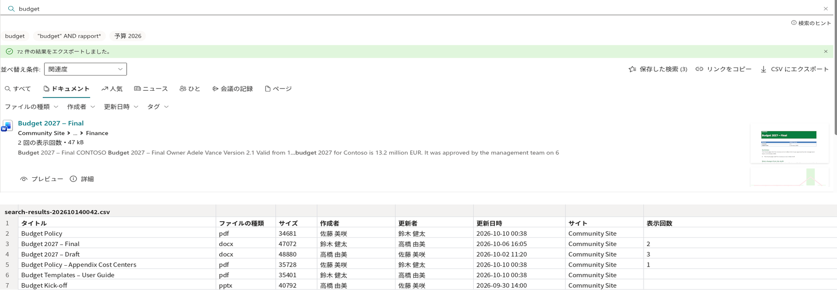Click size cell 34681

point(296,234)
